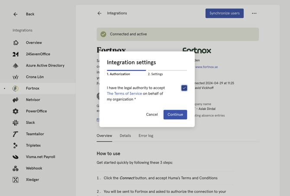Open the Overview puzzle icon
This screenshot has width=290, height=196.
pos(16,43)
